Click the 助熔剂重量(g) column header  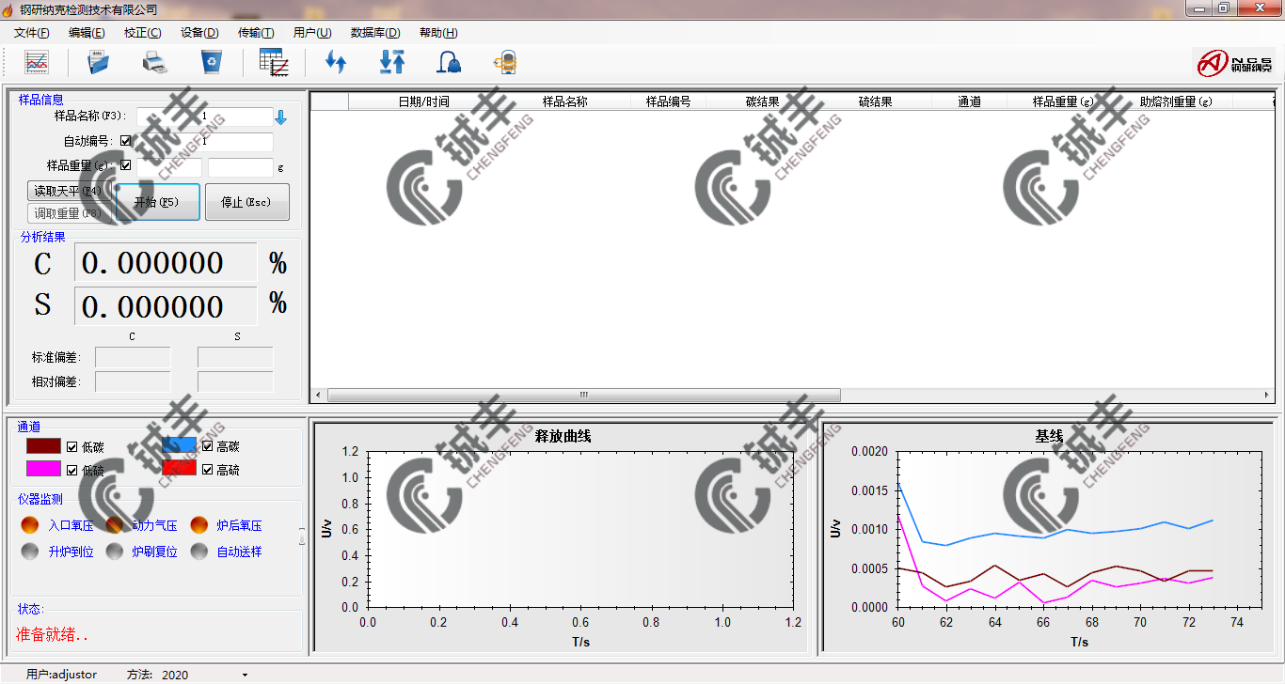click(x=1176, y=101)
